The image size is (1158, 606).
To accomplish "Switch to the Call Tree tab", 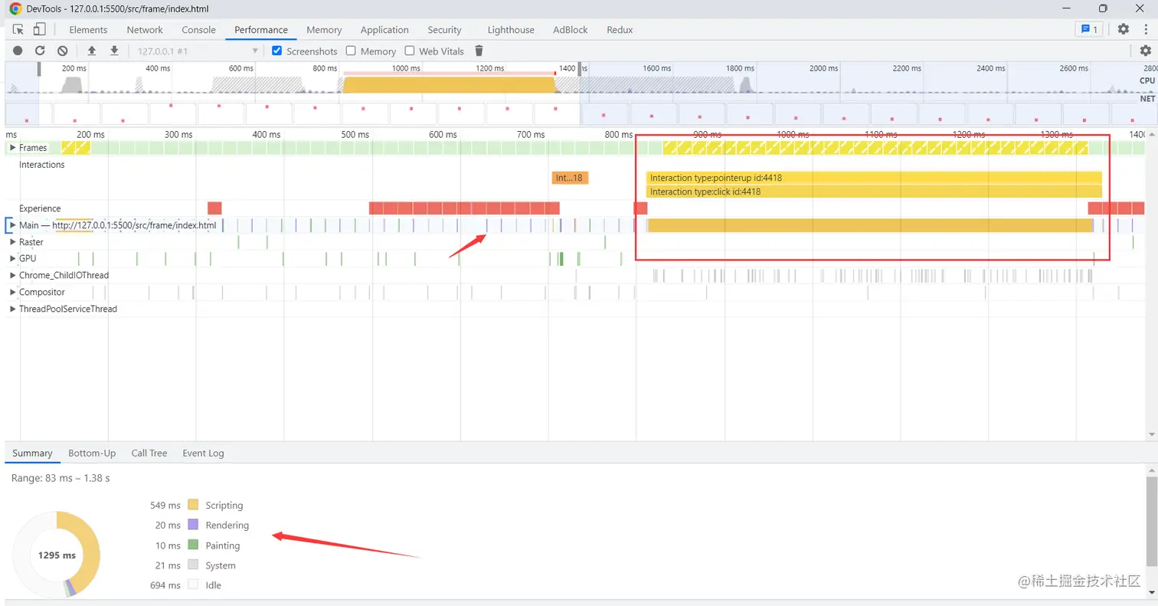I will (x=149, y=454).
